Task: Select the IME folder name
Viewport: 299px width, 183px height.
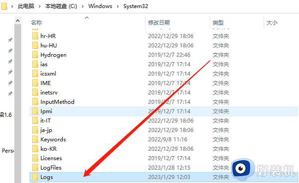Action: 45,83
